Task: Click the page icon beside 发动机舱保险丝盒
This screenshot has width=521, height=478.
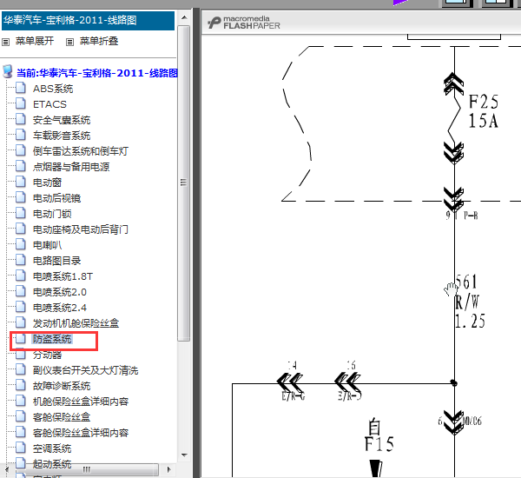Action: 21,322
